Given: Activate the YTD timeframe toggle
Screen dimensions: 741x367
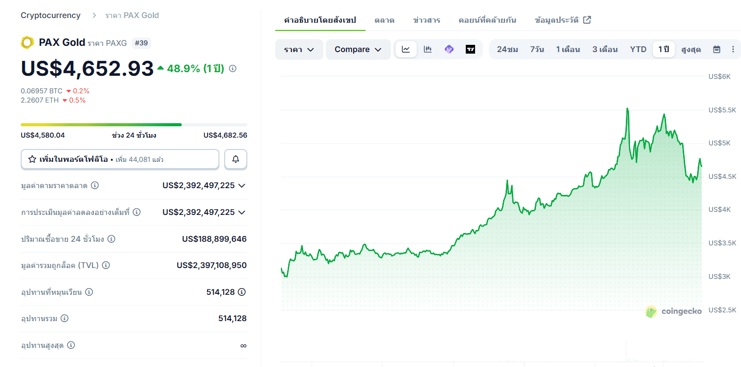Looking at the screenshot, I should click(638, 49).
